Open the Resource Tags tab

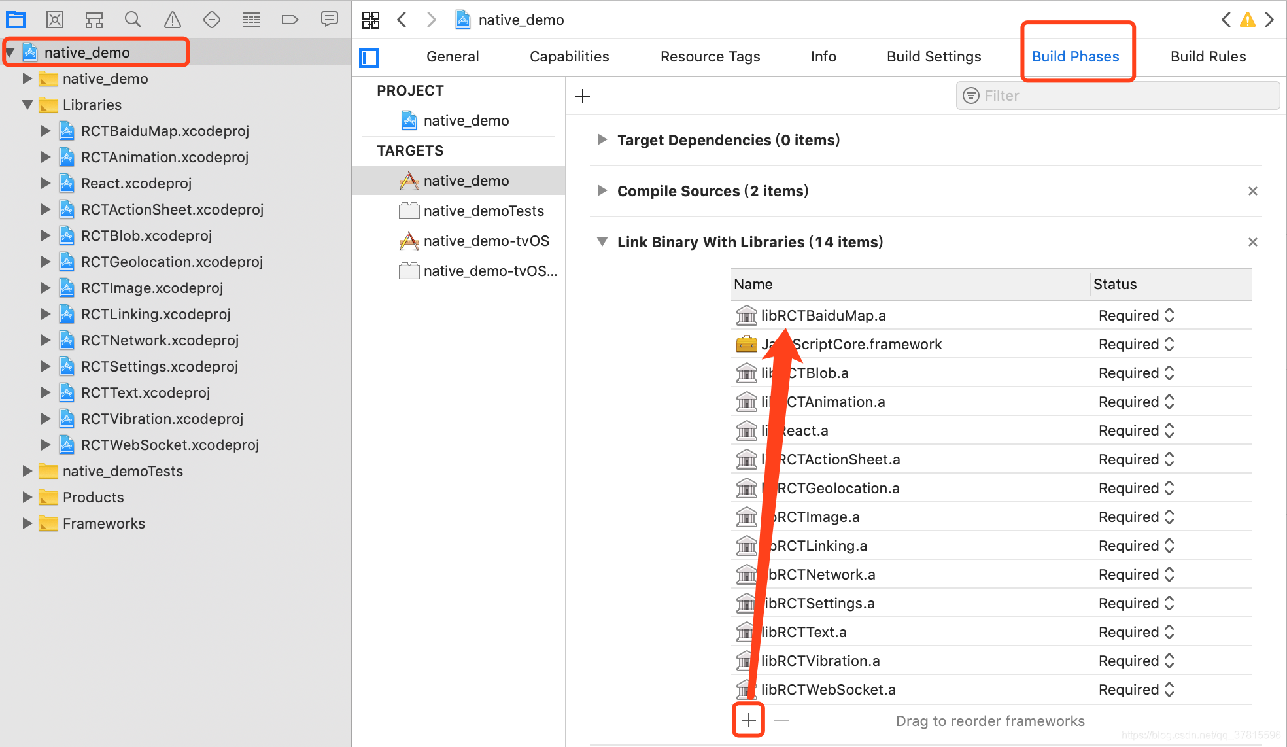[x=710, y=57]
